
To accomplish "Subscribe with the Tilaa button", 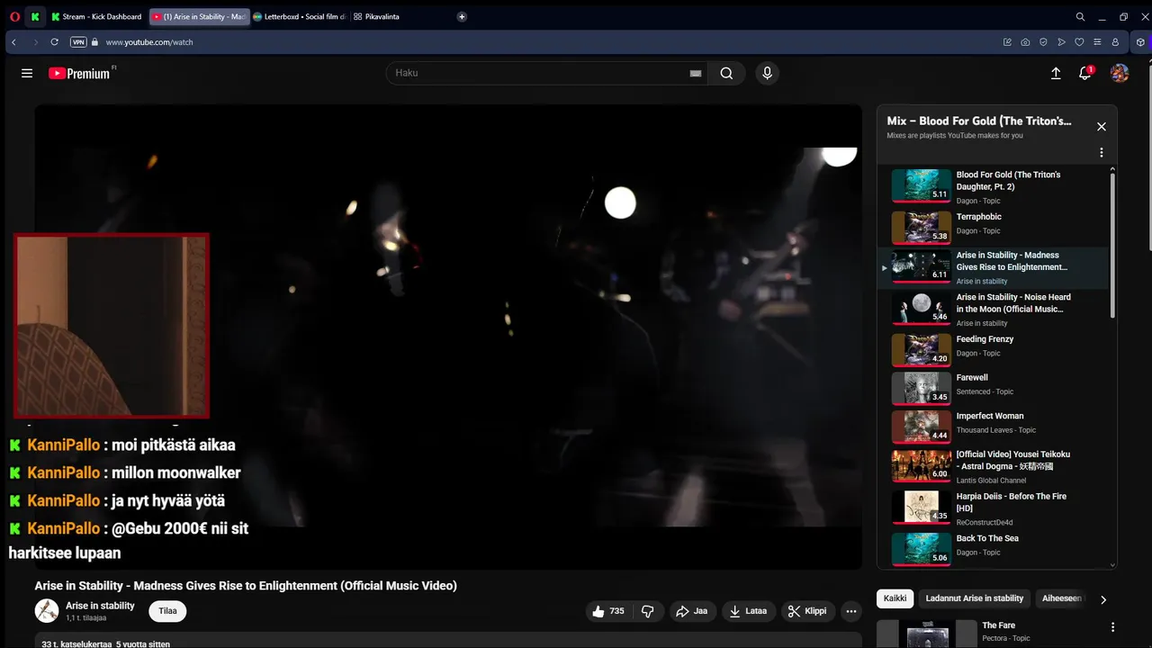I will (167, 611).
